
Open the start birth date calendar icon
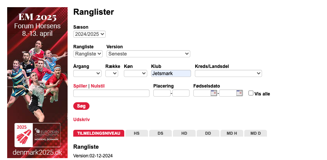click(214, 93)
